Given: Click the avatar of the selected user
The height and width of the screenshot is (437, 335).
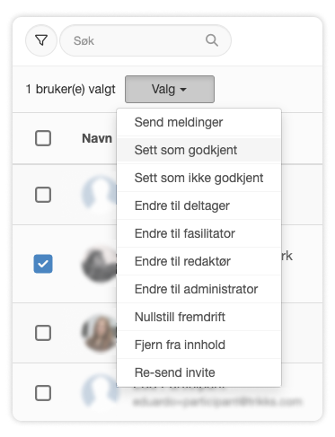Looking at the screenshot, I should coord(99,264).
